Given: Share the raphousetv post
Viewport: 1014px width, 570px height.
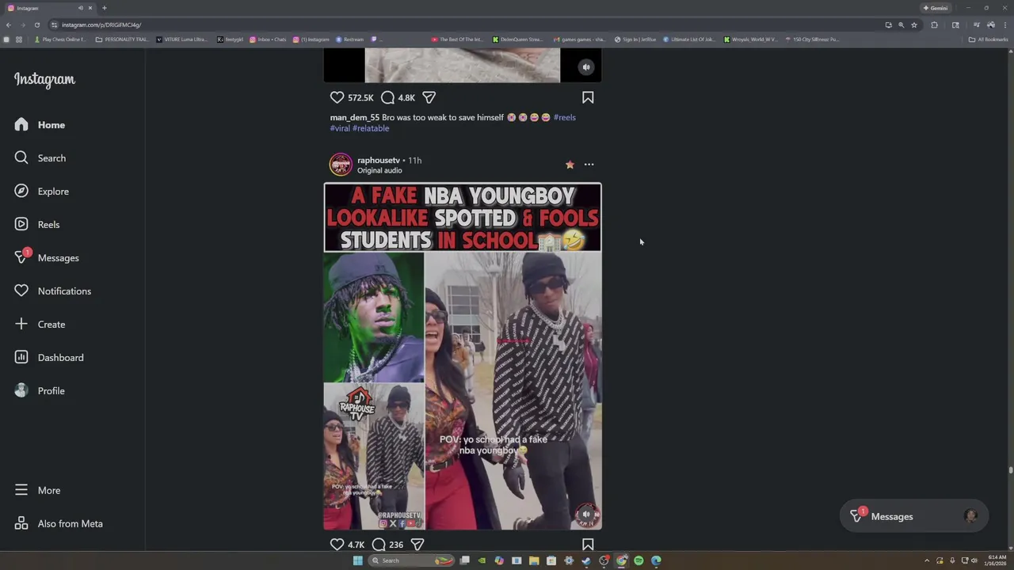Looking at the screenshot, I should coord(417,545).
